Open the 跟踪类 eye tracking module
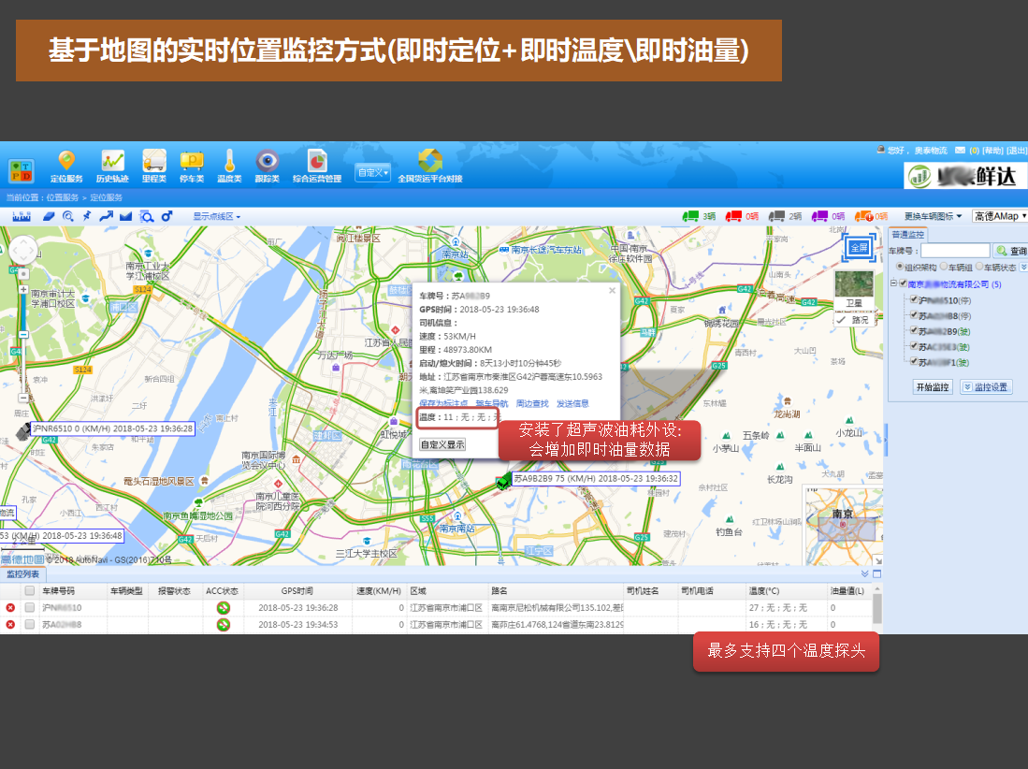The height and width of the screenshot is (769, 1028). click(267, 166)
